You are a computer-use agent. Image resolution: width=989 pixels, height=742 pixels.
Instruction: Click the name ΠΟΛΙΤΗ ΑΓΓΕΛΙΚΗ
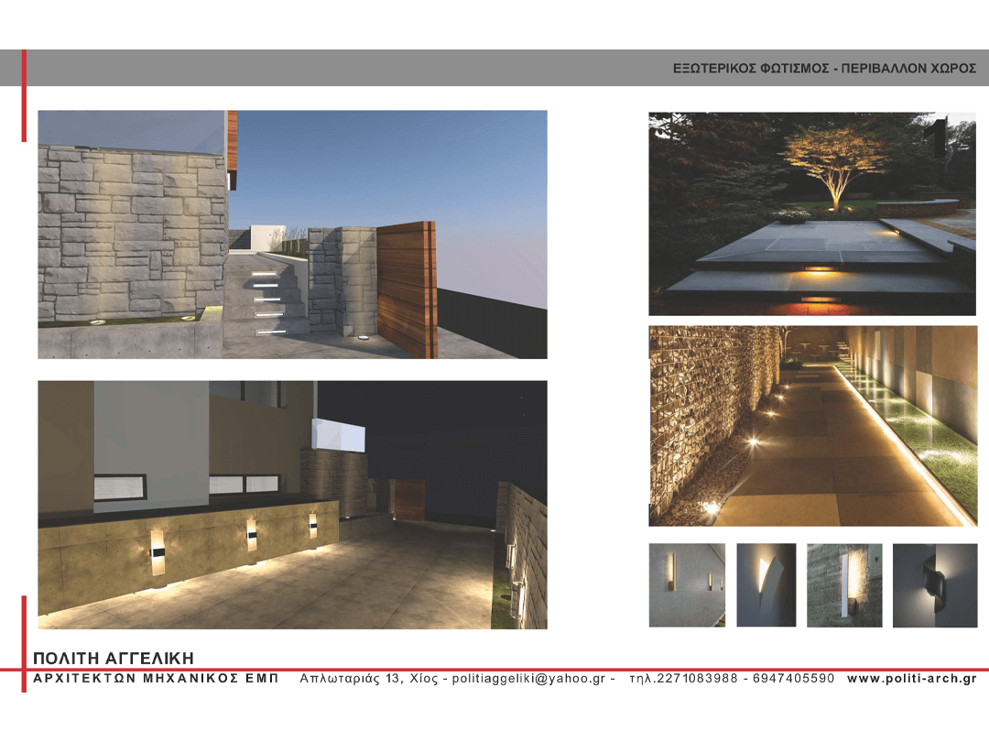(x=114, y=658)
